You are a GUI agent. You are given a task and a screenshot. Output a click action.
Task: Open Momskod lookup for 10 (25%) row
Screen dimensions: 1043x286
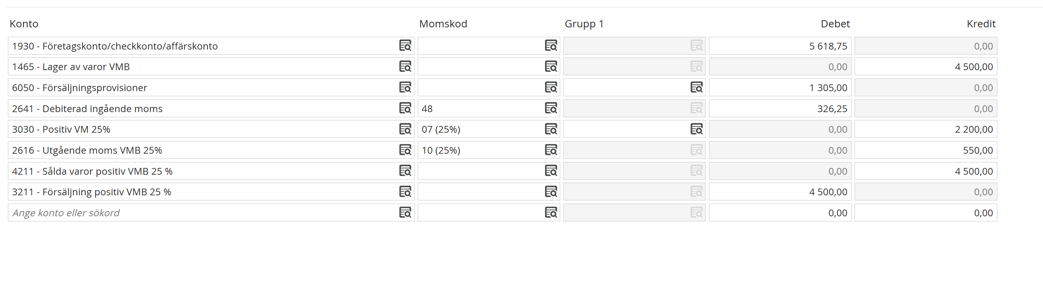(x=551, y=150)
